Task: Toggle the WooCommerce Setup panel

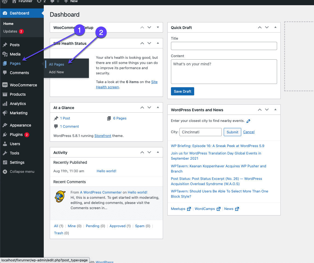Action: pyautogui.click(x=158, y=27)
